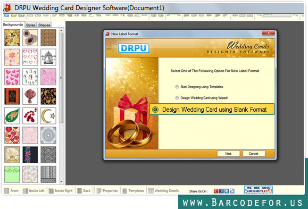This screenshot has width=308, height=209.
Task: Pick the grey scalloped pattern background
Action: [48, 155]
